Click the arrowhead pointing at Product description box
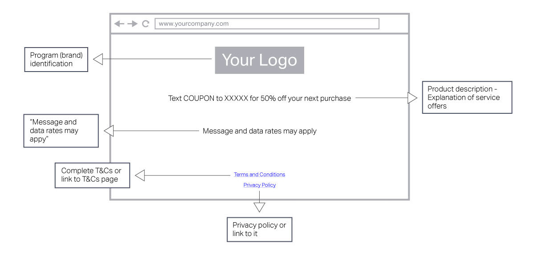 pyautogui.click(x=412, y=98)
